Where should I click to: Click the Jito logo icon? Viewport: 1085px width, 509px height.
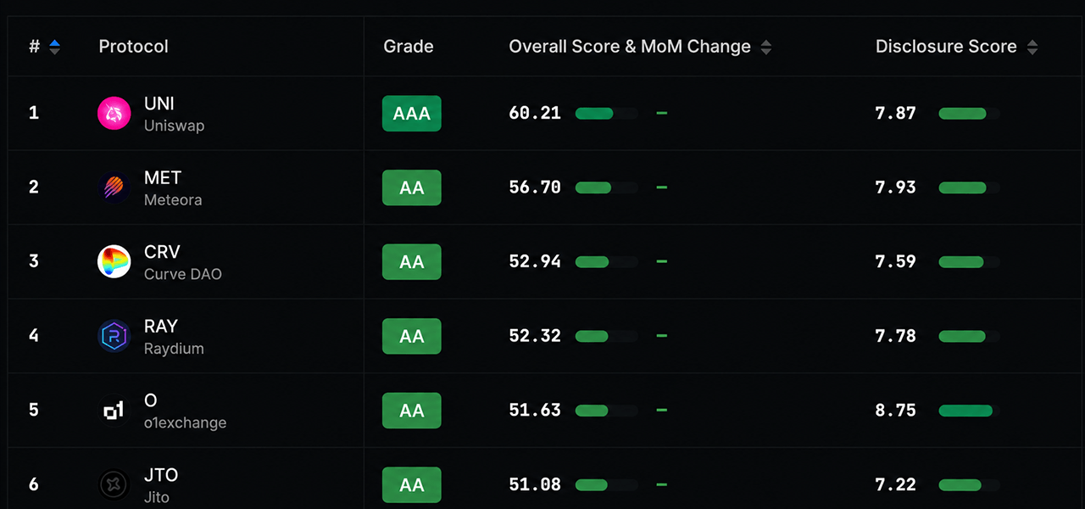coord(114,484)
